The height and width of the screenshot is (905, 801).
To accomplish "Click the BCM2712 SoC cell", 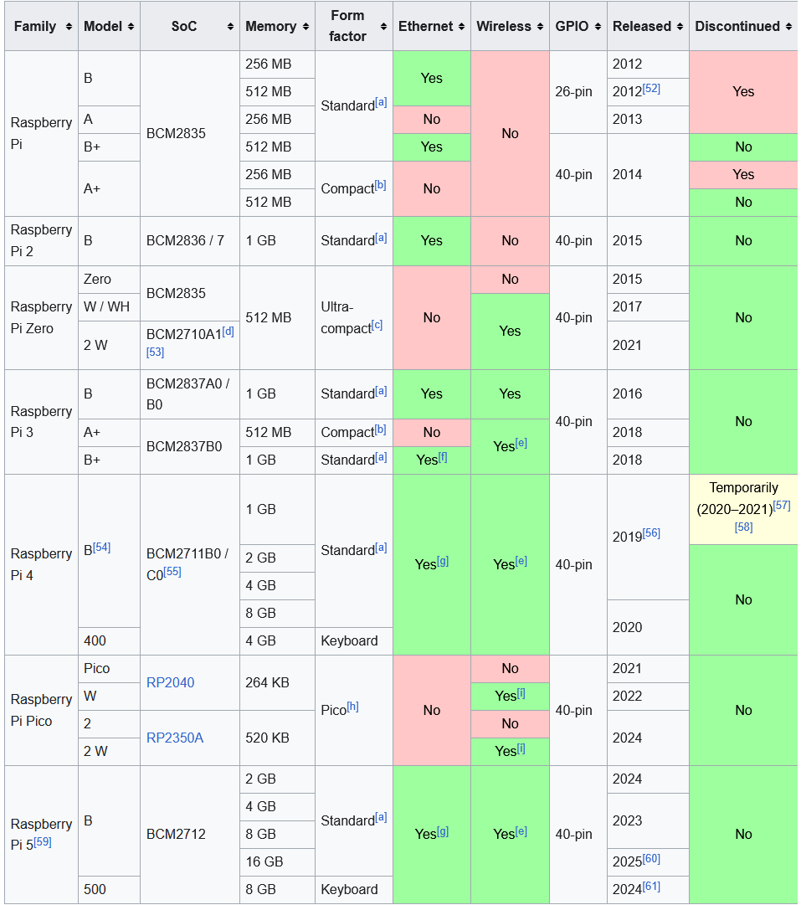I will point(190,835).
